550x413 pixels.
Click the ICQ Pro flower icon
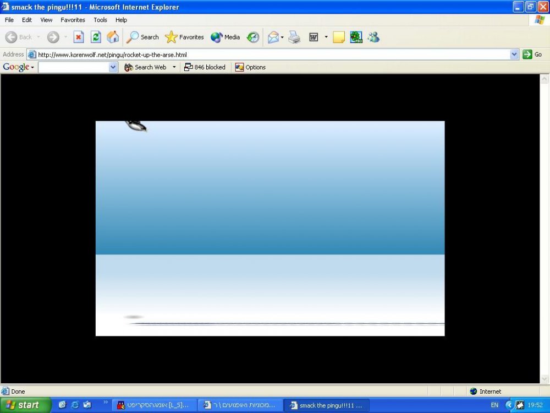356,37
